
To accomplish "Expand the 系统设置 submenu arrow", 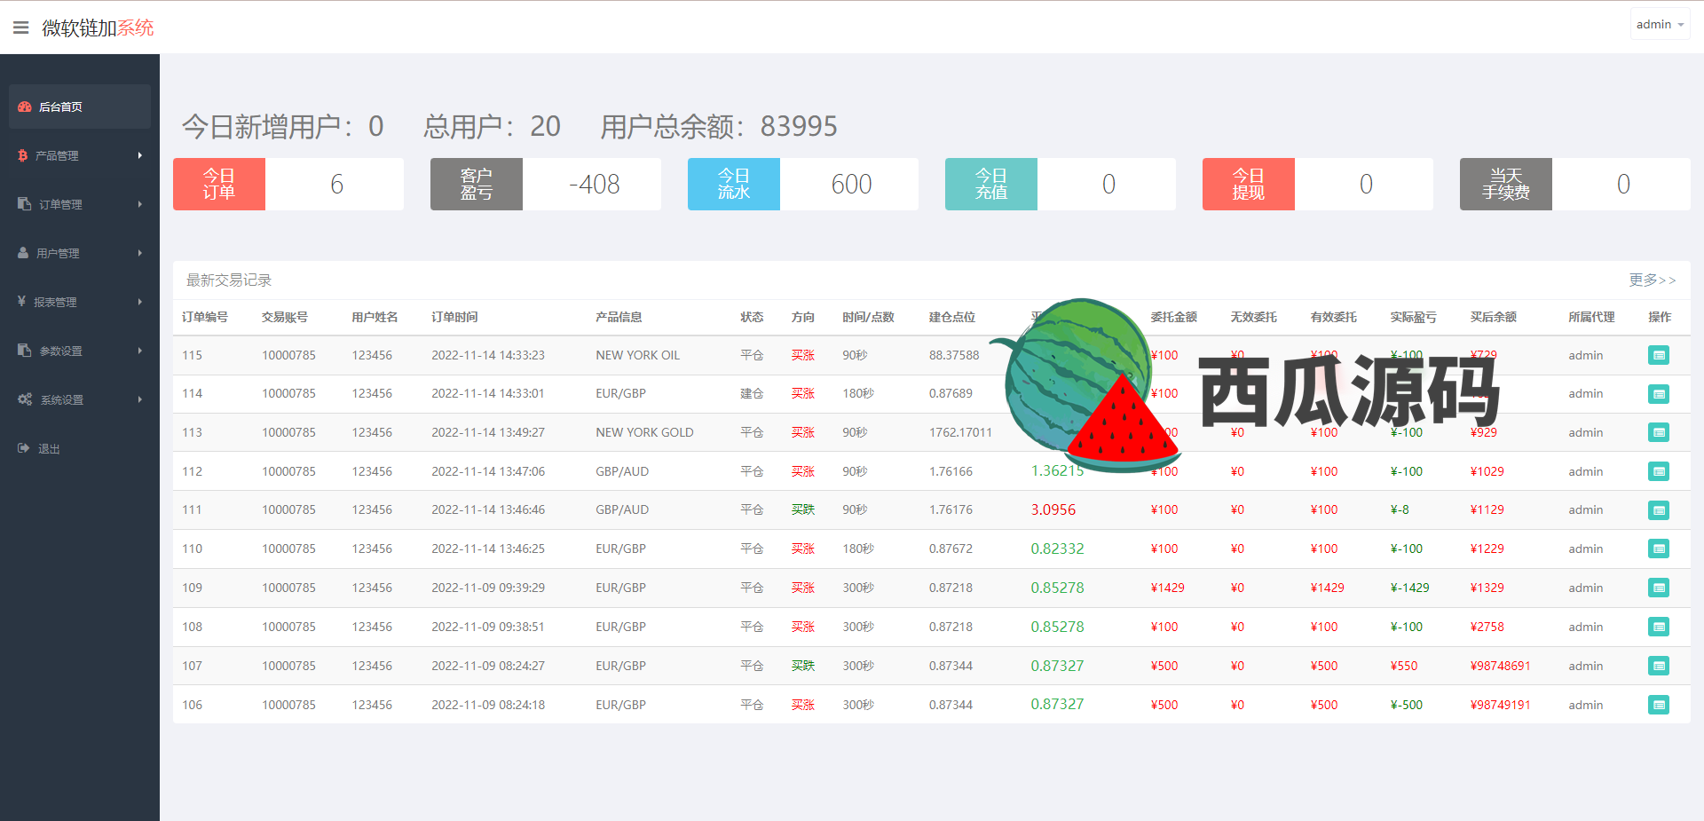I will point(139,399).
